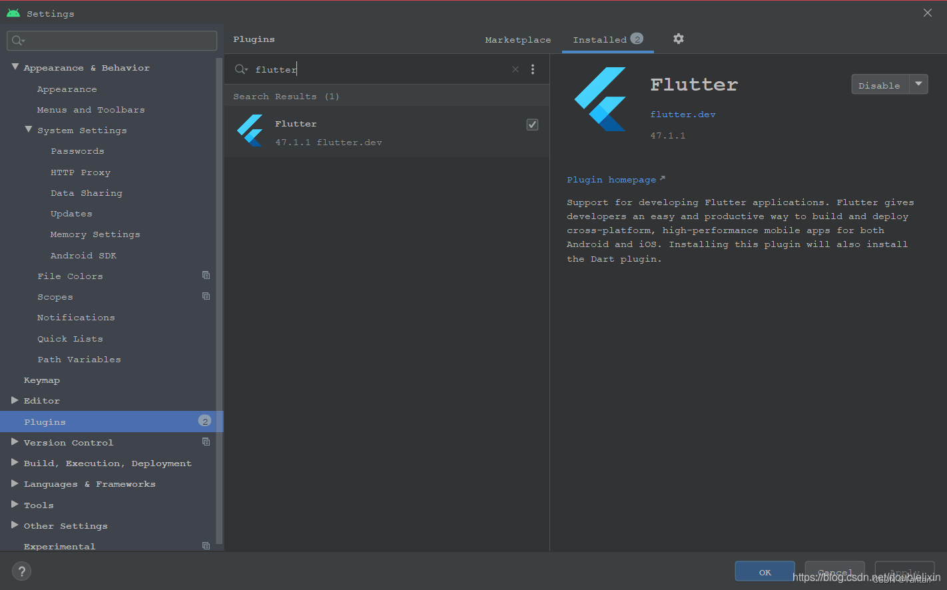This screenshot has height=590, width=947.
Task: Click the settings search magnifier icon
Action: coord(18,41)
